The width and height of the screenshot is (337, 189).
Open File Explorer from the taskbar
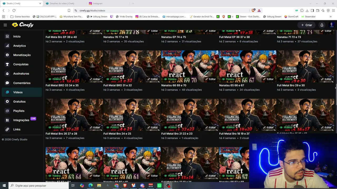pyautogui.click(x=99, y=186)
